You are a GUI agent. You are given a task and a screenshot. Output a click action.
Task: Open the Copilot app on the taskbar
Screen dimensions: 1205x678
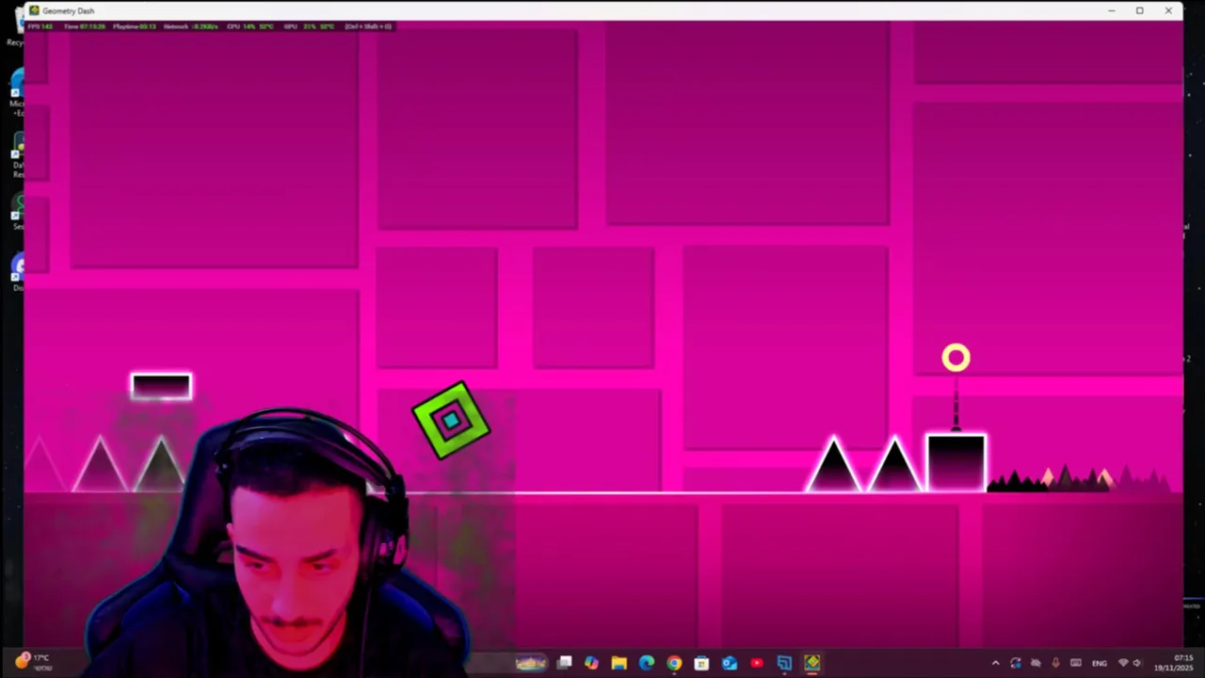(591, 663)
